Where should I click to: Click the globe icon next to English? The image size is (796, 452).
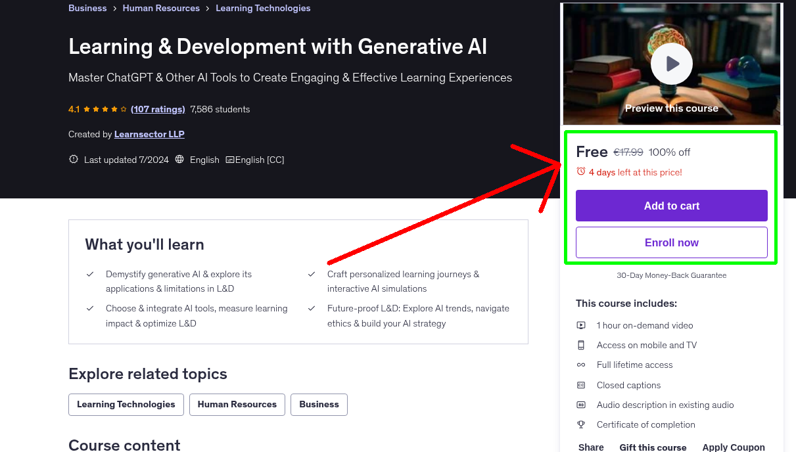pos(179,159)
